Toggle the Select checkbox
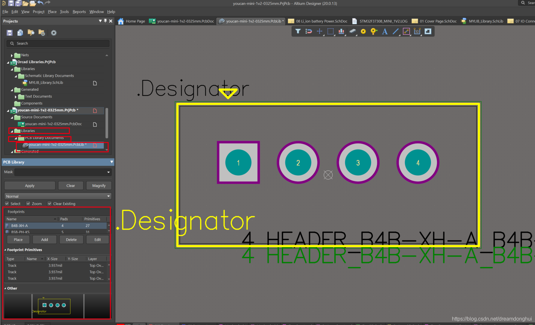 tap(7, 204)
